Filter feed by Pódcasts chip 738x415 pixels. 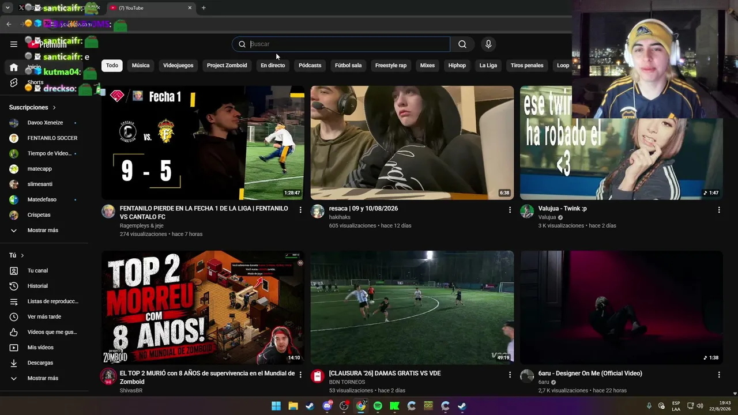[310, 66]
